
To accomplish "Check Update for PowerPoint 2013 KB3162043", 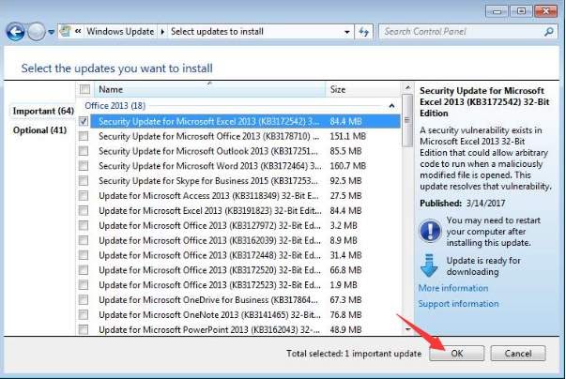I will [x=84, y=329].
